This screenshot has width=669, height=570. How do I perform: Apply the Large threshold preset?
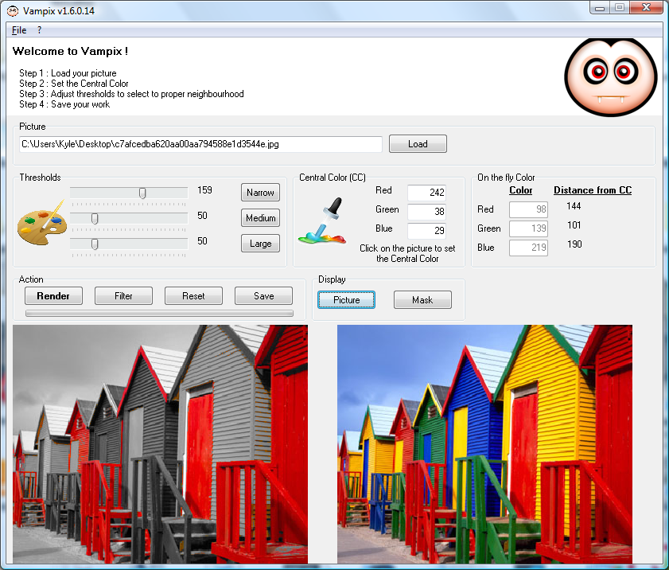pyautogui.click(x=260, y=244)
